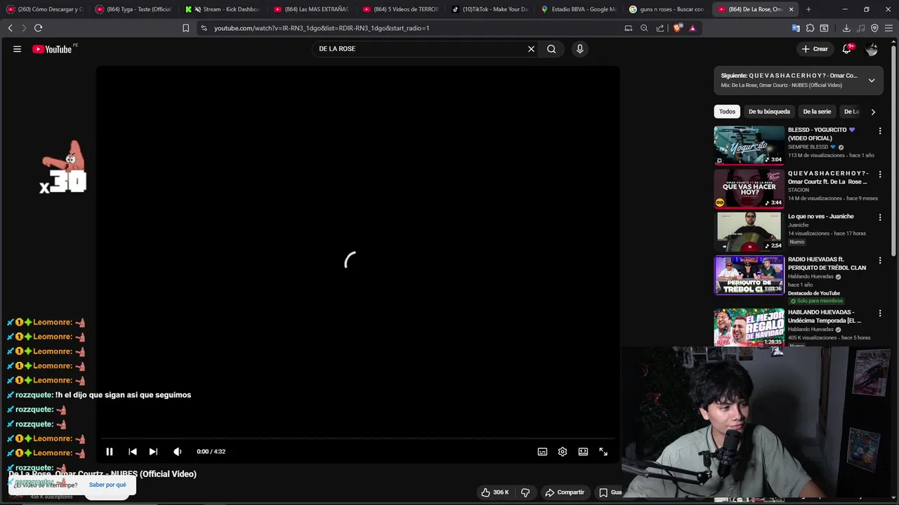
Task: Open the Lo que no ves - Juaniche title
Action: (x=821, y=217)
